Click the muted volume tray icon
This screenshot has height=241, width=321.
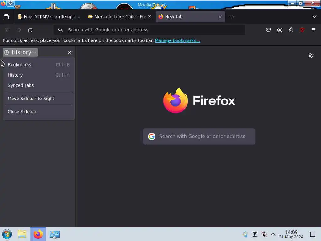264,234
